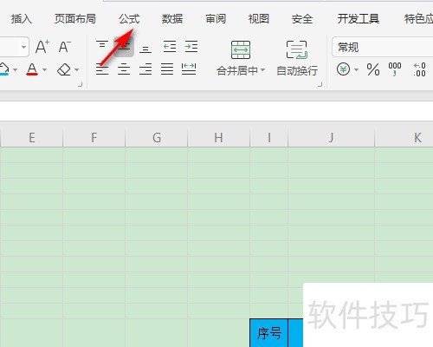Open the 合并居中 dropdown arrow

[262, 70]
